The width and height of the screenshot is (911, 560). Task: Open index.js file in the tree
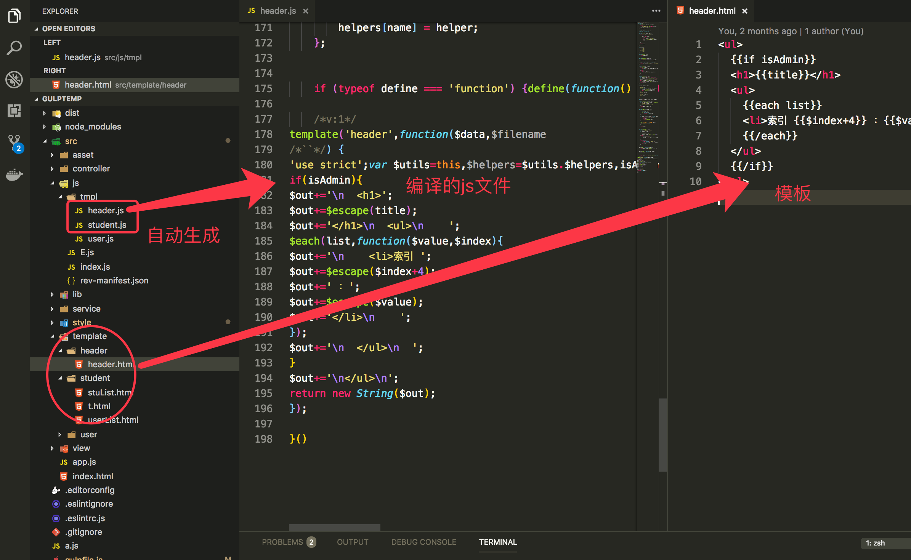pyautogui.click(x=135, y=267)
